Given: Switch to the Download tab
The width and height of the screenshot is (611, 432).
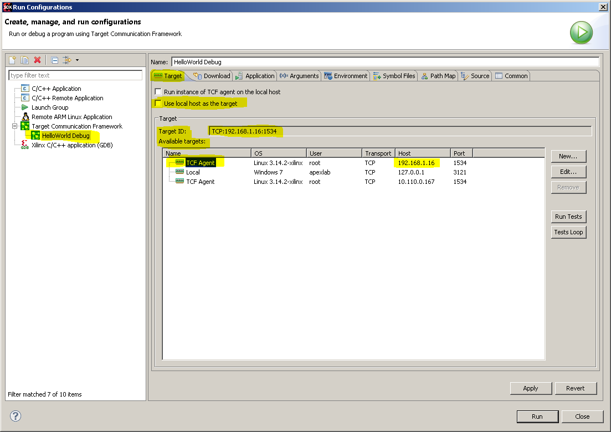Looking at the screenshot, I should tap(212, 76).
